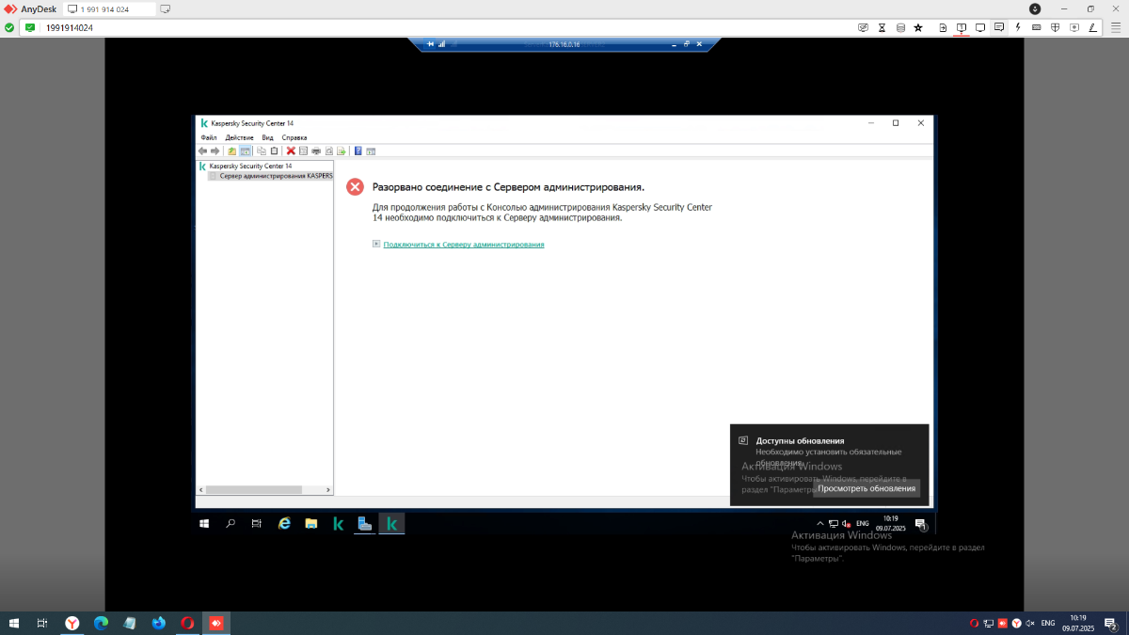
Task: Open Help with the blue question icon
Action: 358,151
